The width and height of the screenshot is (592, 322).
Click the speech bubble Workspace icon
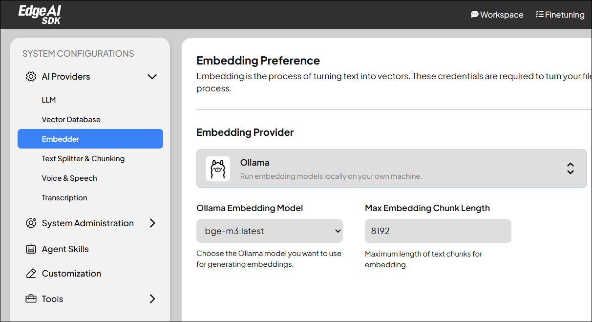pos(474,14)
